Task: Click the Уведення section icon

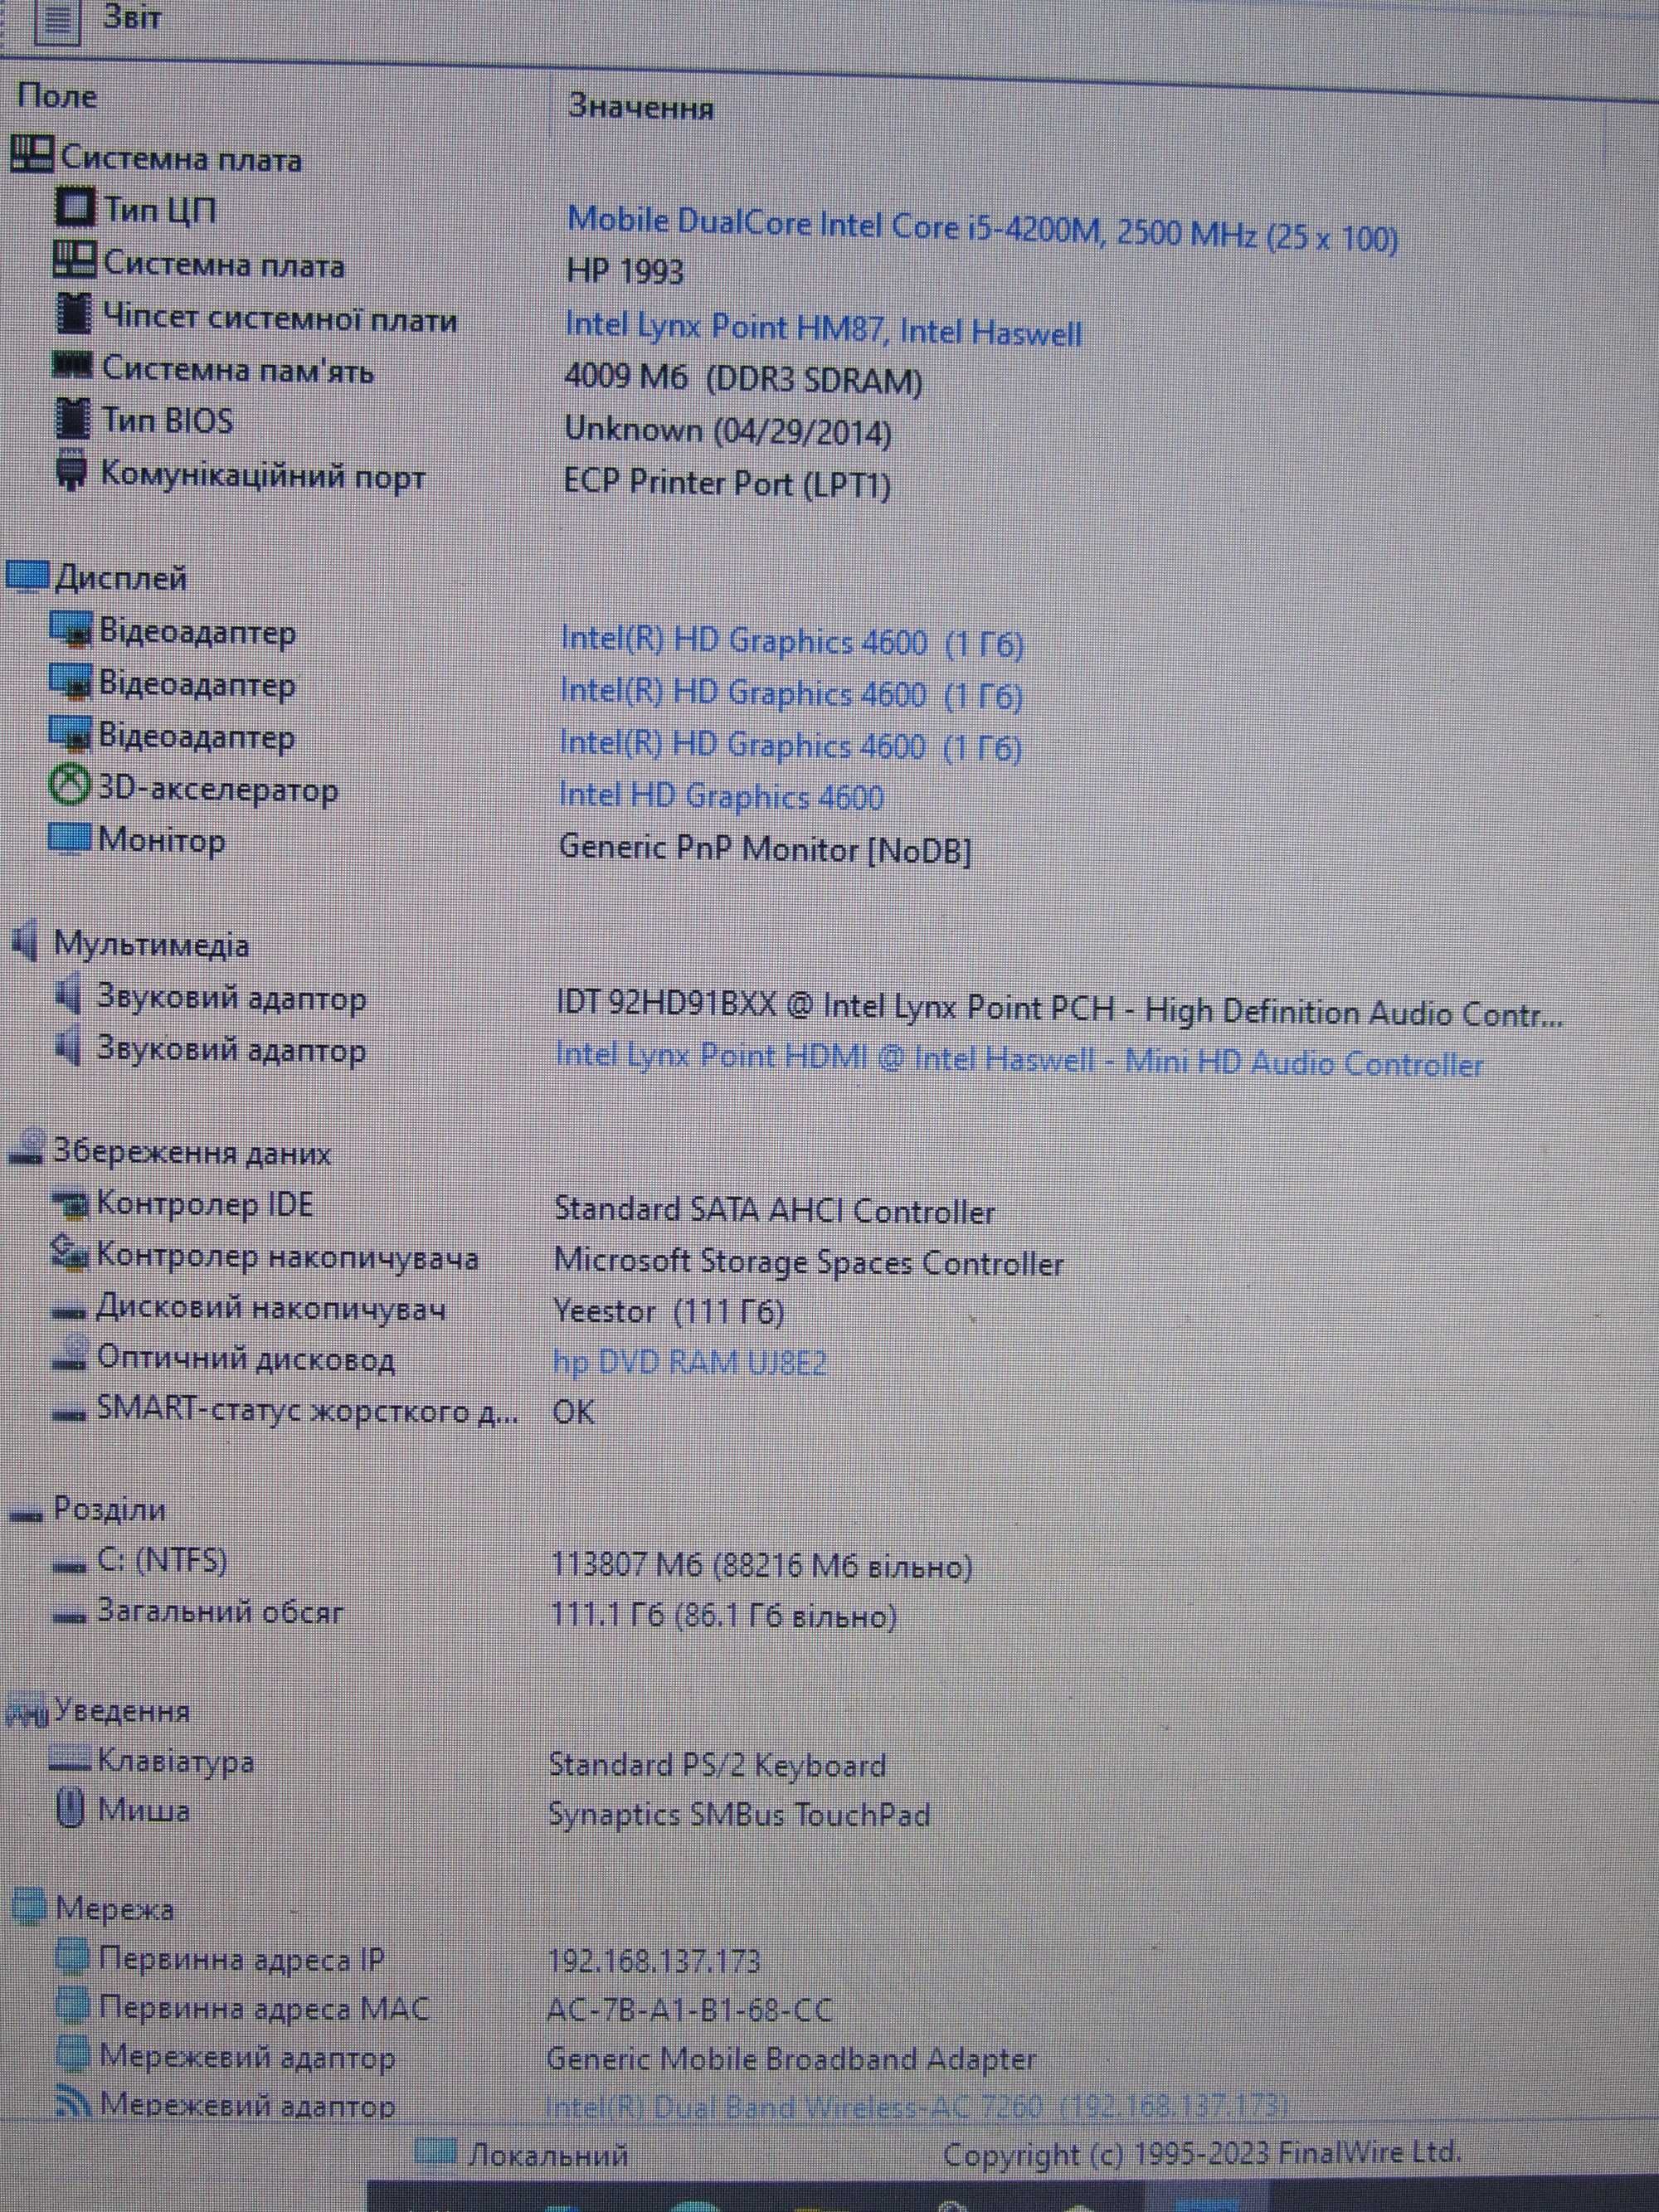Action: point(26,1713)
